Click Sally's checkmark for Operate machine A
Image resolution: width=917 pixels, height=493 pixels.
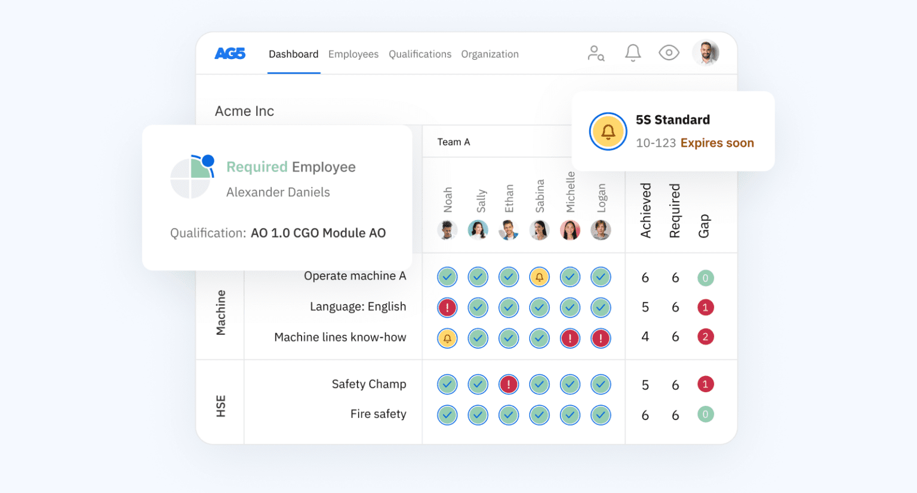pos(478,277)
